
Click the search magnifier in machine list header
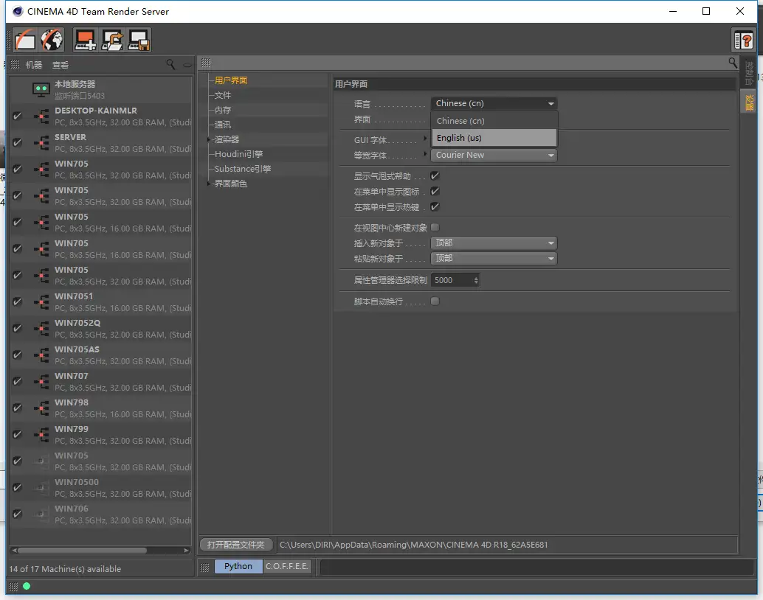pyautogui.click(x=170, y=64)
